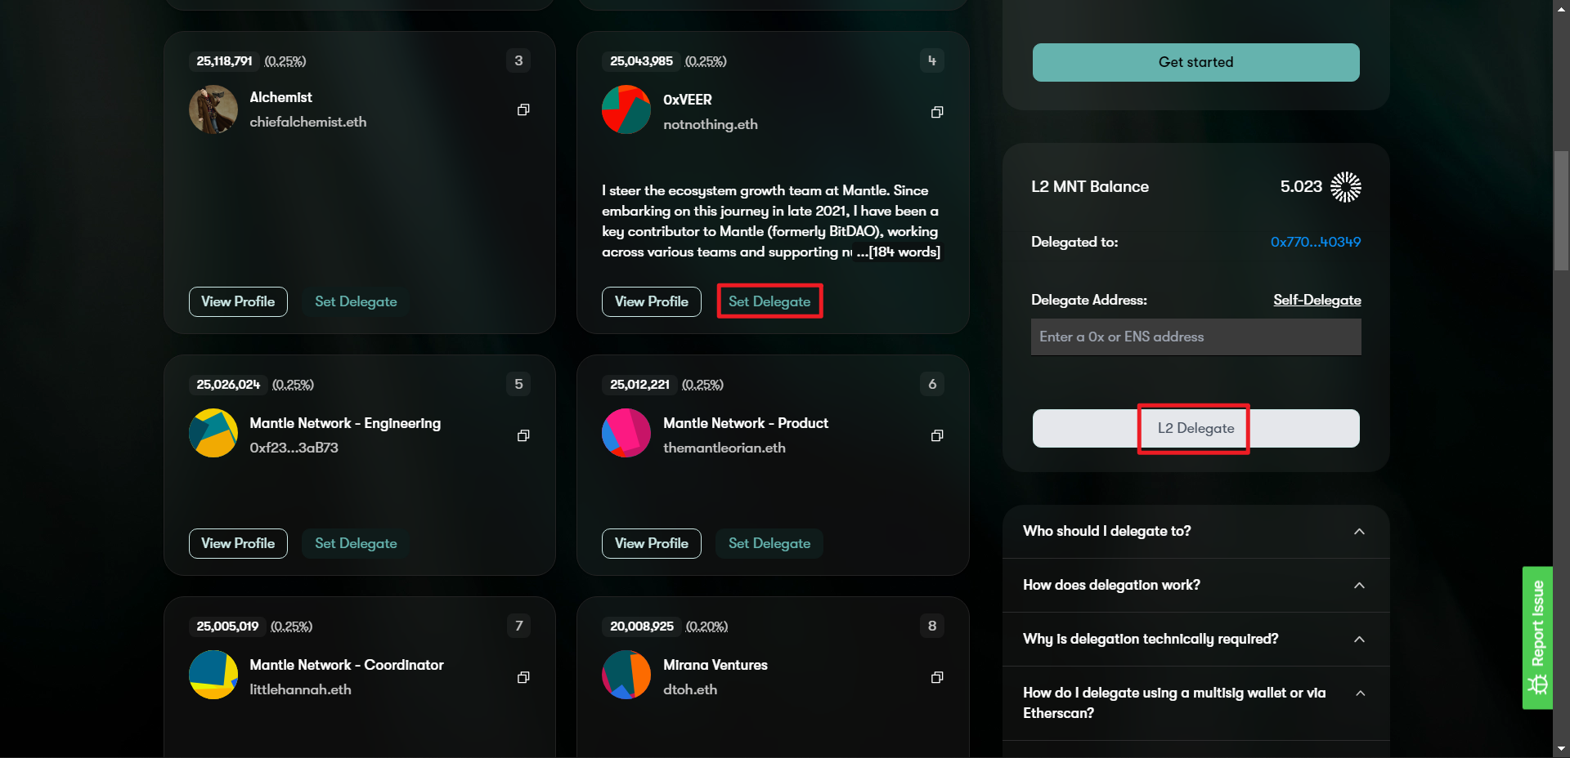Click the MNT token logo beside balance
This screenshot has width=1570, height=758.
(1345, 187)
